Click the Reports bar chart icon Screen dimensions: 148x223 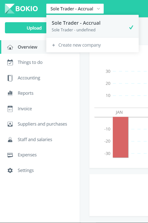click(10, 93)
